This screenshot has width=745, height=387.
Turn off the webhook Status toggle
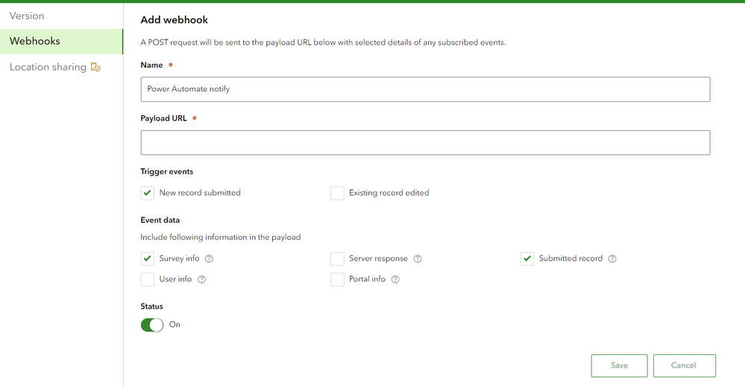pyautogui.click(x=152, y=325)
